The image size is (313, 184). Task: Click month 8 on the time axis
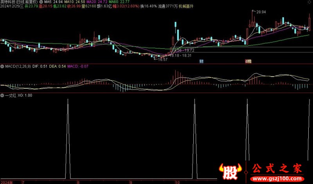[x=78, y=182]
